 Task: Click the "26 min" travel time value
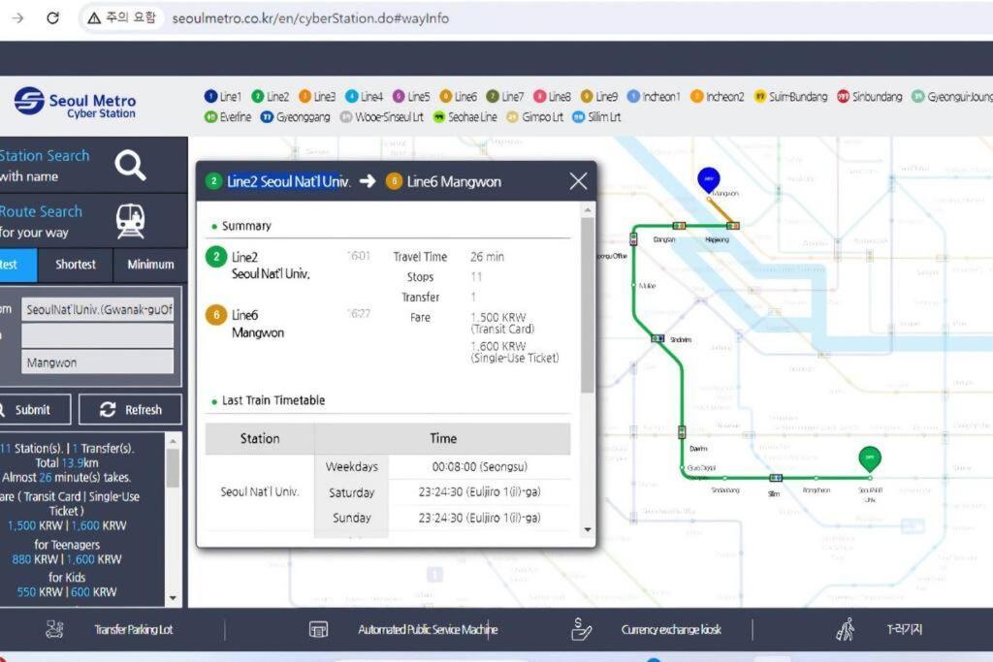click(487, 256)
